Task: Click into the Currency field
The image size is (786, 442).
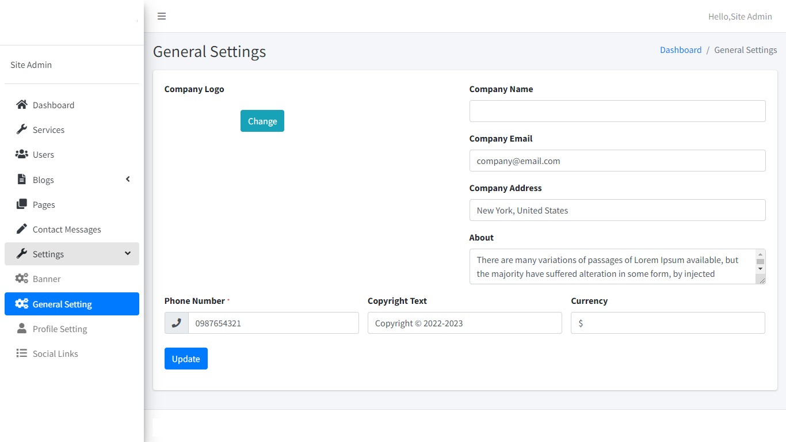Action: [x=667, y=323]
